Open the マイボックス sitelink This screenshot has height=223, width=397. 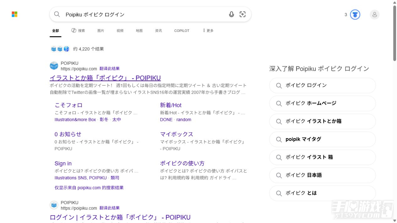[177, 134]
